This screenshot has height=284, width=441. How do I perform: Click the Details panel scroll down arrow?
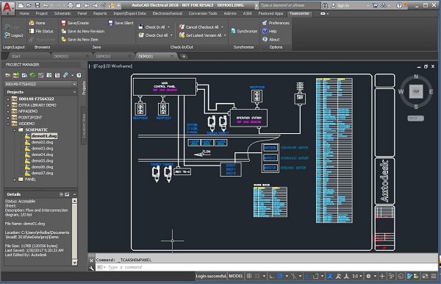coord(74,263)
